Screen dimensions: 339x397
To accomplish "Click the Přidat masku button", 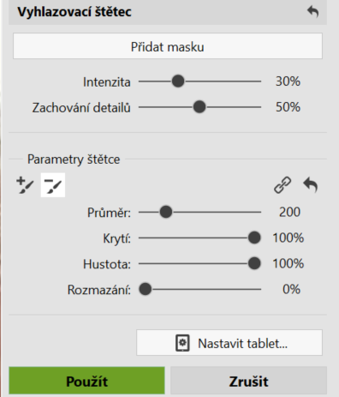I will 168,46.
